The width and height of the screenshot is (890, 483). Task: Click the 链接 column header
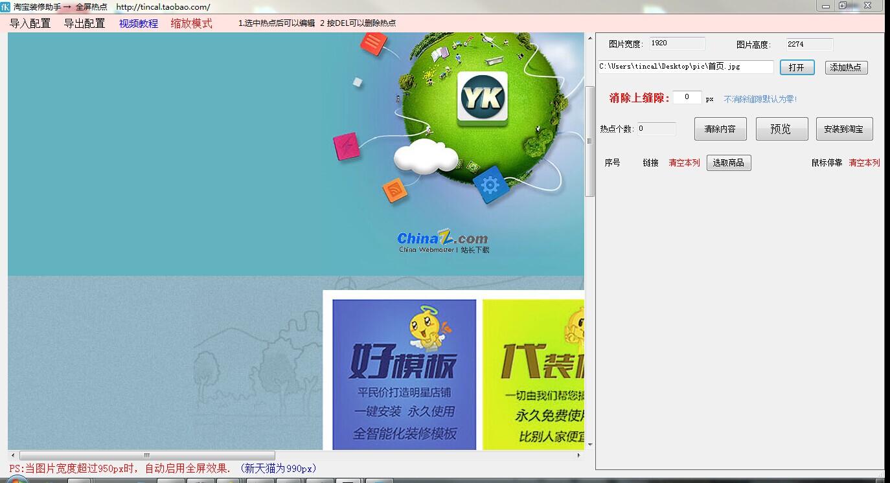point(650,163)
